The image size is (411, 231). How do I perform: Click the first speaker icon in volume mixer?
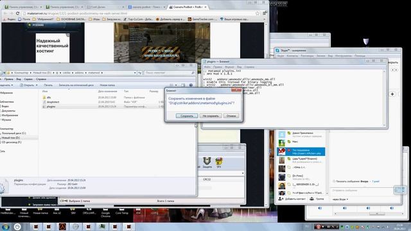pyautogui.click(x=320, y=208)
